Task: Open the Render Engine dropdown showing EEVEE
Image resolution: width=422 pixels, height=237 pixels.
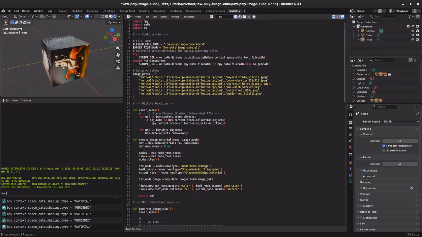Action: 401,121
